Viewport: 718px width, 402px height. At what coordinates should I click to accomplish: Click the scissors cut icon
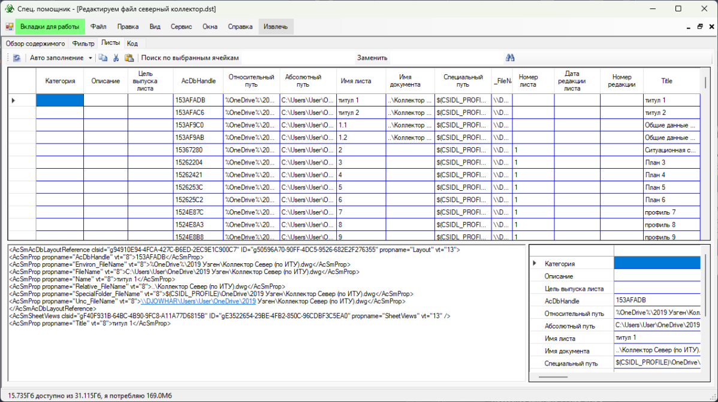pyautogui.click(x=116, y=58)
